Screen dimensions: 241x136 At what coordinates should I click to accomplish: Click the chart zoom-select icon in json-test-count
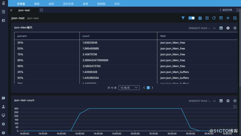[x=235, y=106]
